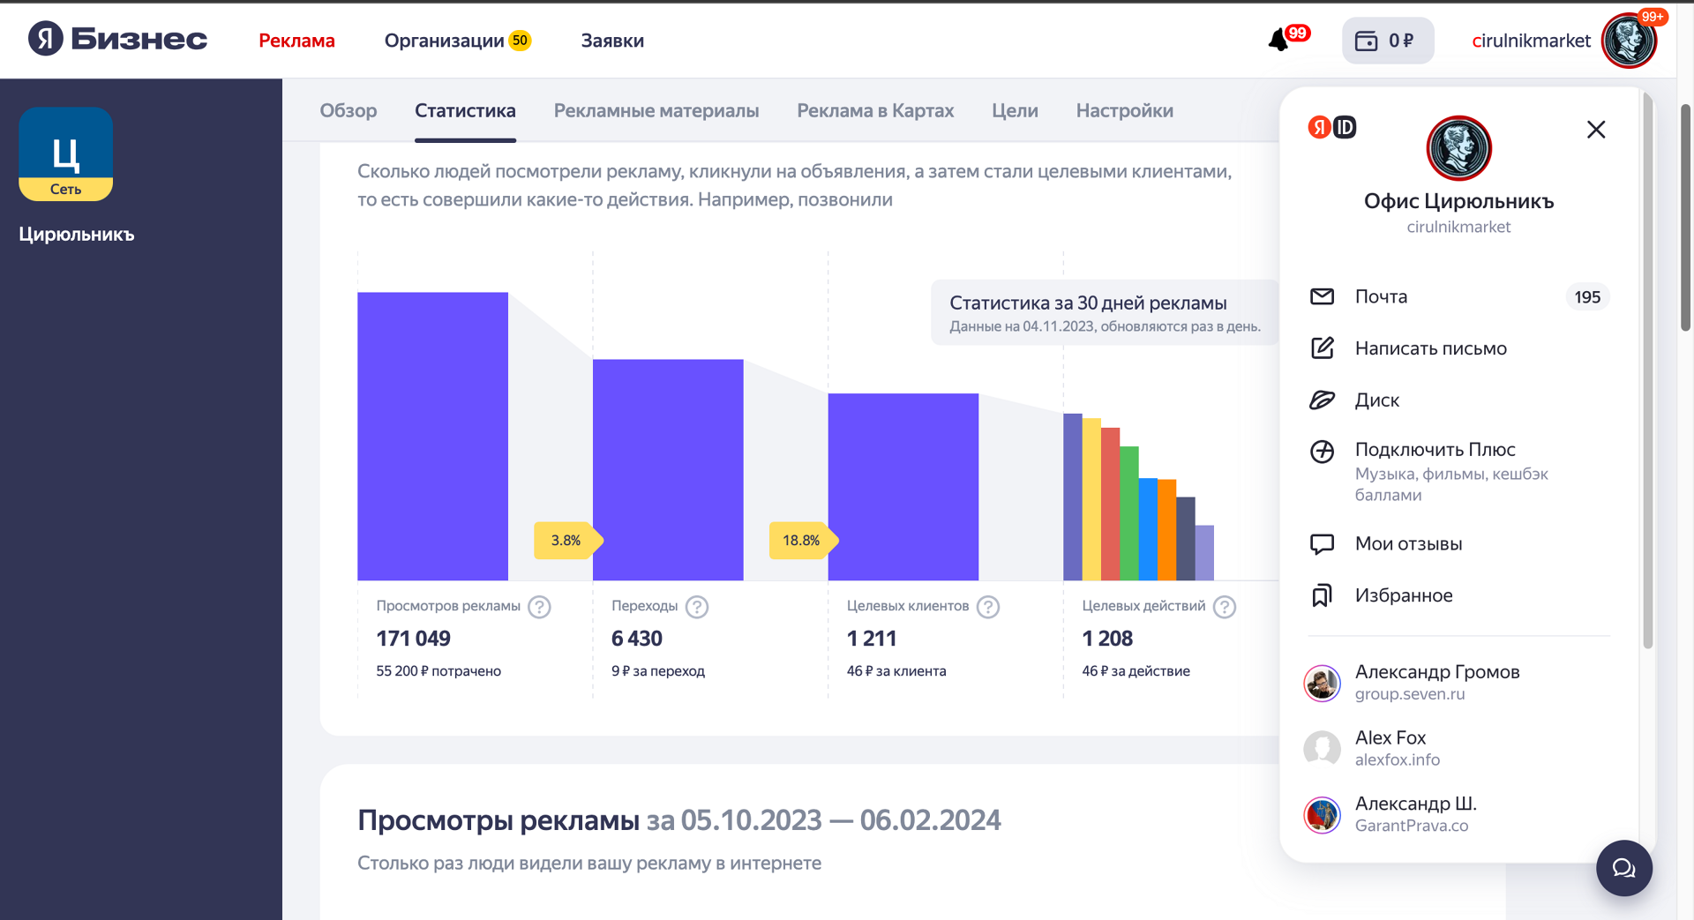Click the Переходы purple bar

click(x=668, y=469)
